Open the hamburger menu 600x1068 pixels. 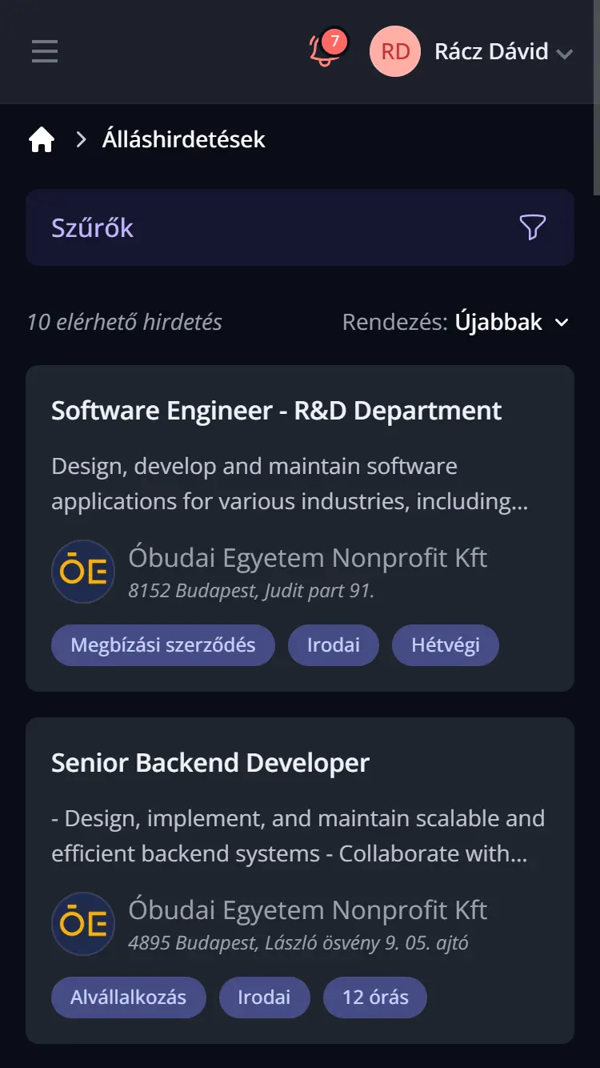pos(45,51)
